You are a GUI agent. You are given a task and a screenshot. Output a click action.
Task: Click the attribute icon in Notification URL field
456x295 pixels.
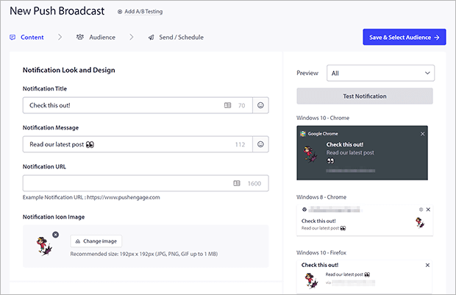coord(237,183)
